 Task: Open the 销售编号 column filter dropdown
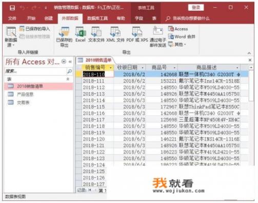pos(110,68)
